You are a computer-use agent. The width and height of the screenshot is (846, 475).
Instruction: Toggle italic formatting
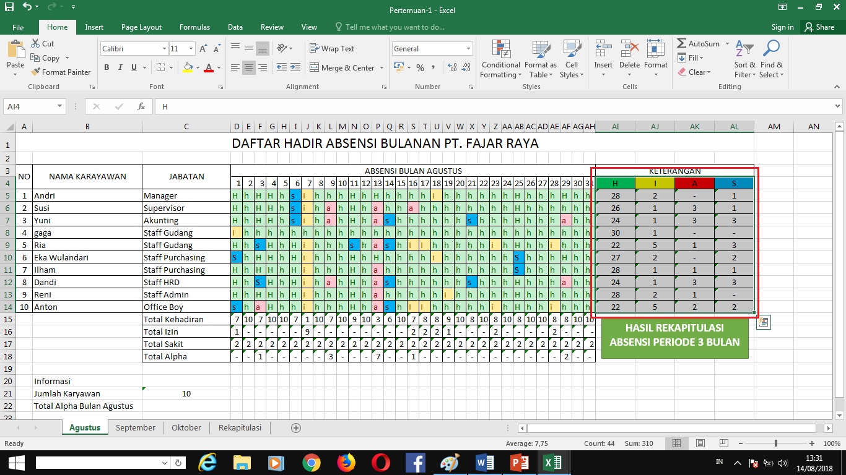coord(120,67)
